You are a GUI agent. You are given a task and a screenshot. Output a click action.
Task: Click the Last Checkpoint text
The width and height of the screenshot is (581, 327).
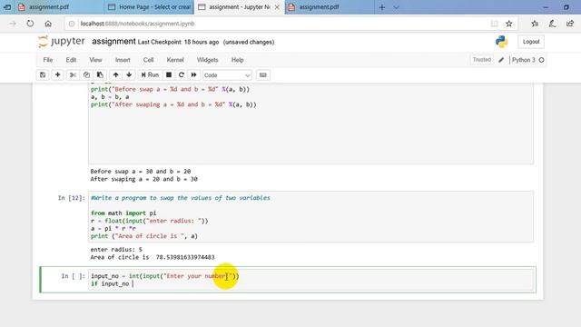click(x=178, y=42)
